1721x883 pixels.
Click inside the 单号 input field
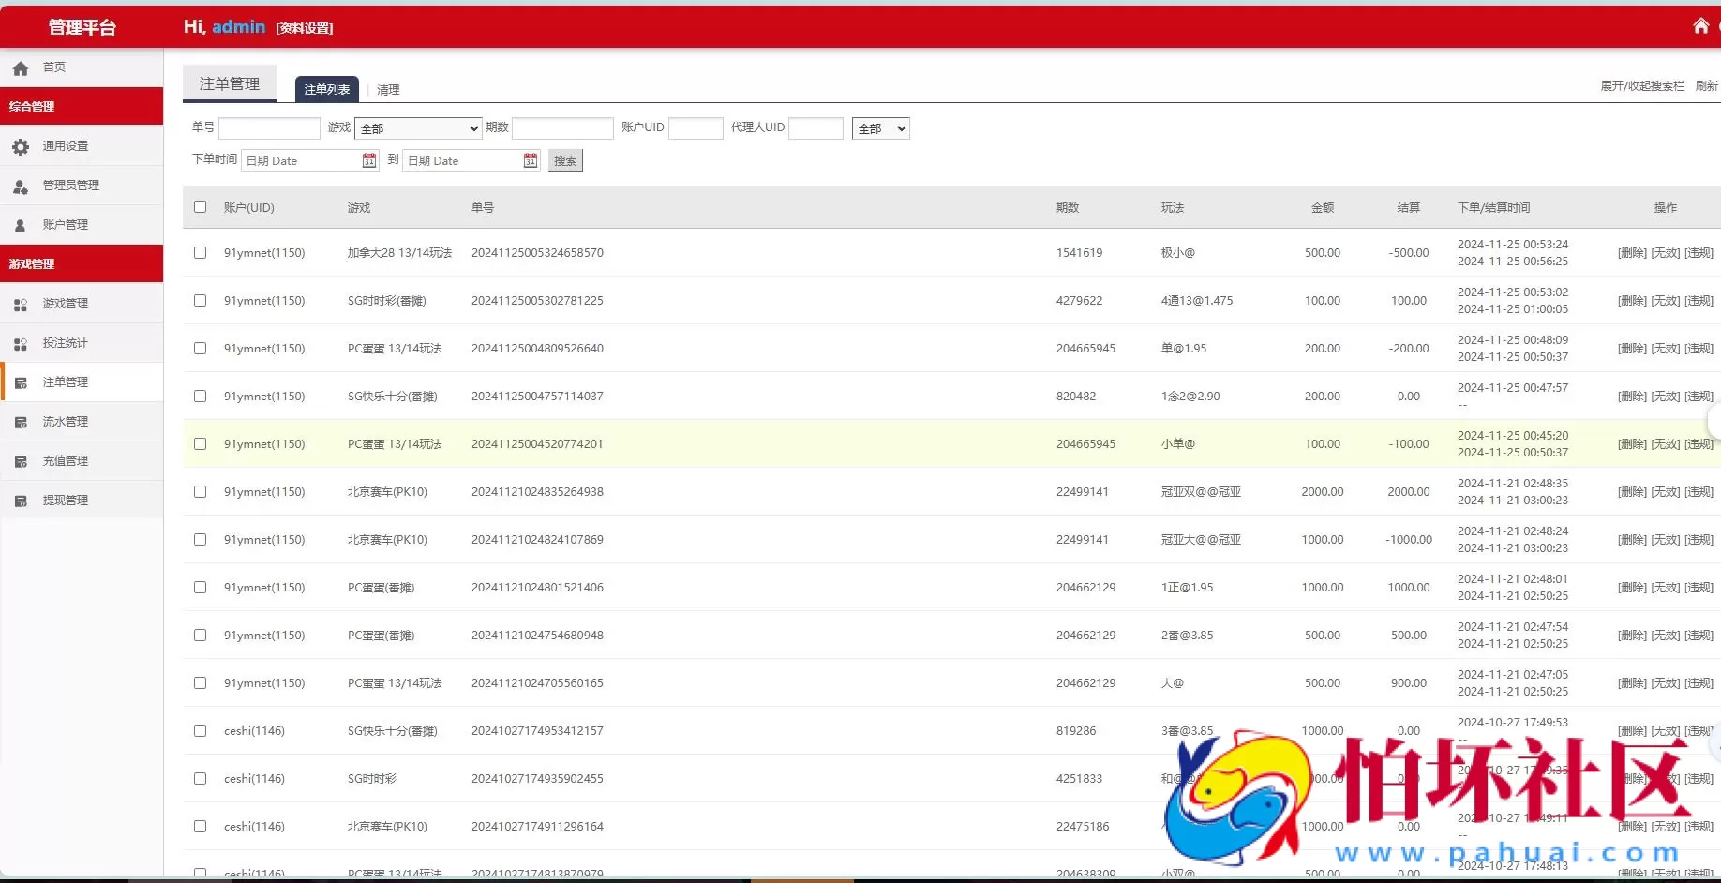269,127
